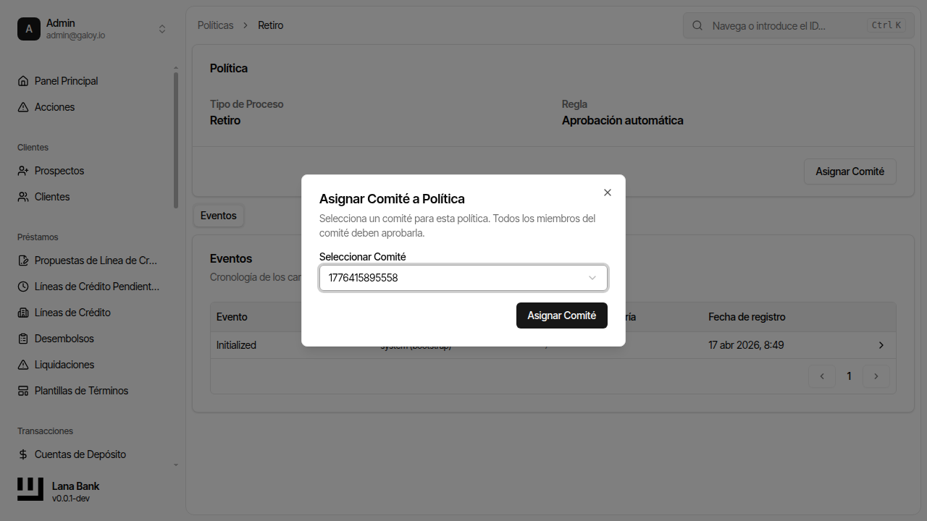Select the Clientes users icon
This screenshot has height=521, width=927.
point(24,196)
